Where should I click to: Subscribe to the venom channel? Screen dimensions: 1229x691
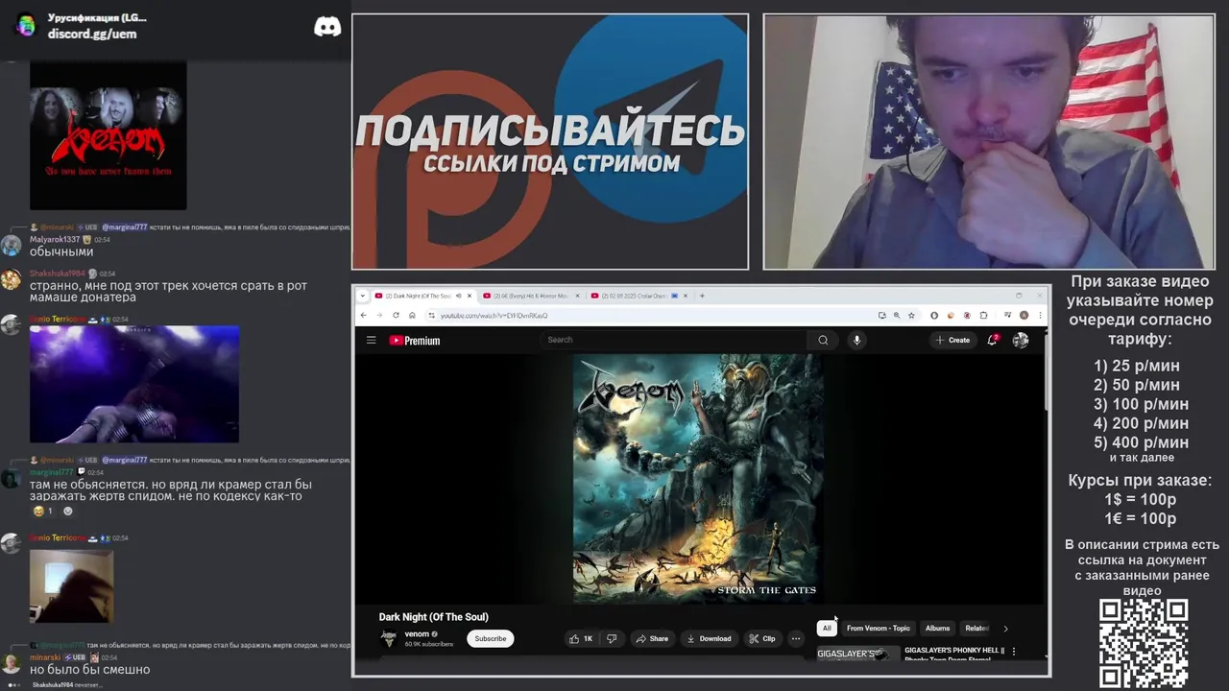pos(490,638)
